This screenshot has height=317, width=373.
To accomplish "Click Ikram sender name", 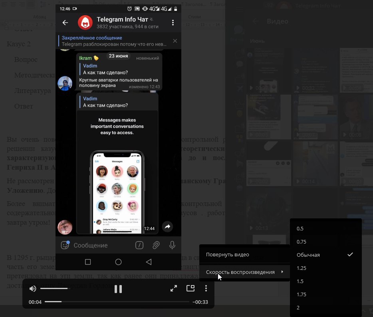I will [85, 58].
